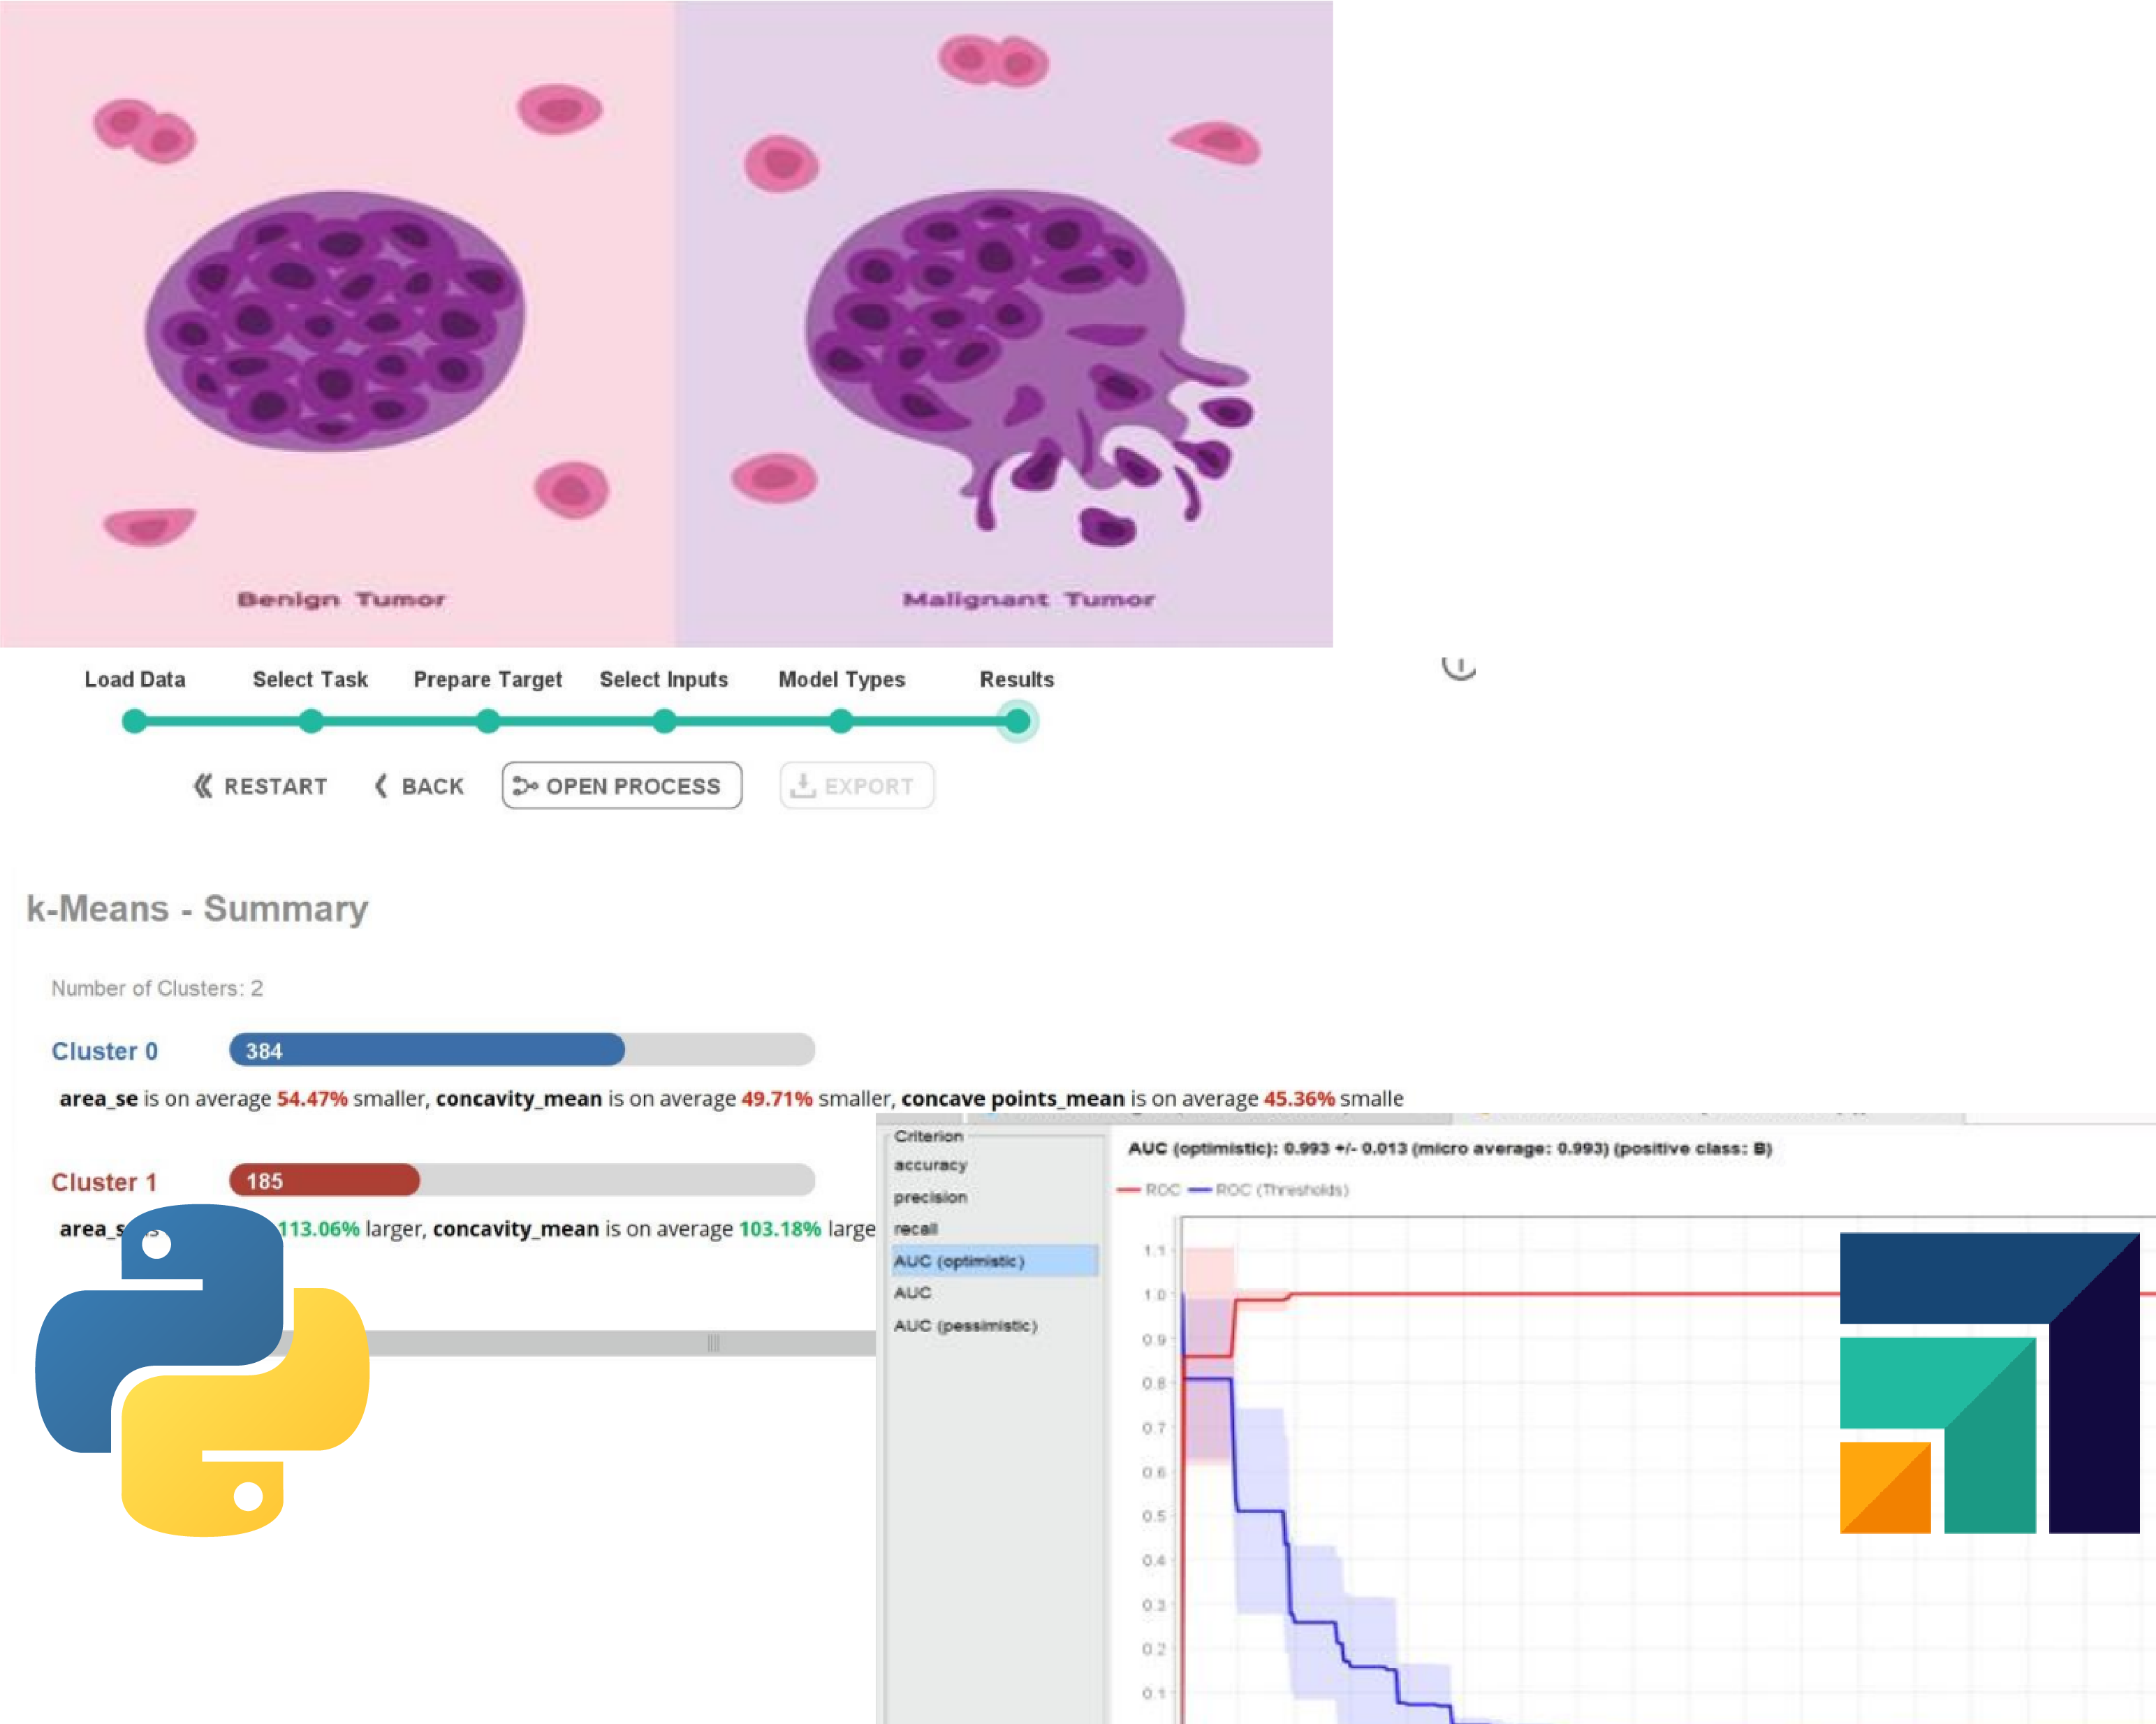Screen dimensions: 2156x1724
Task: Click the Python logo icon
Action: point(202,1370)
